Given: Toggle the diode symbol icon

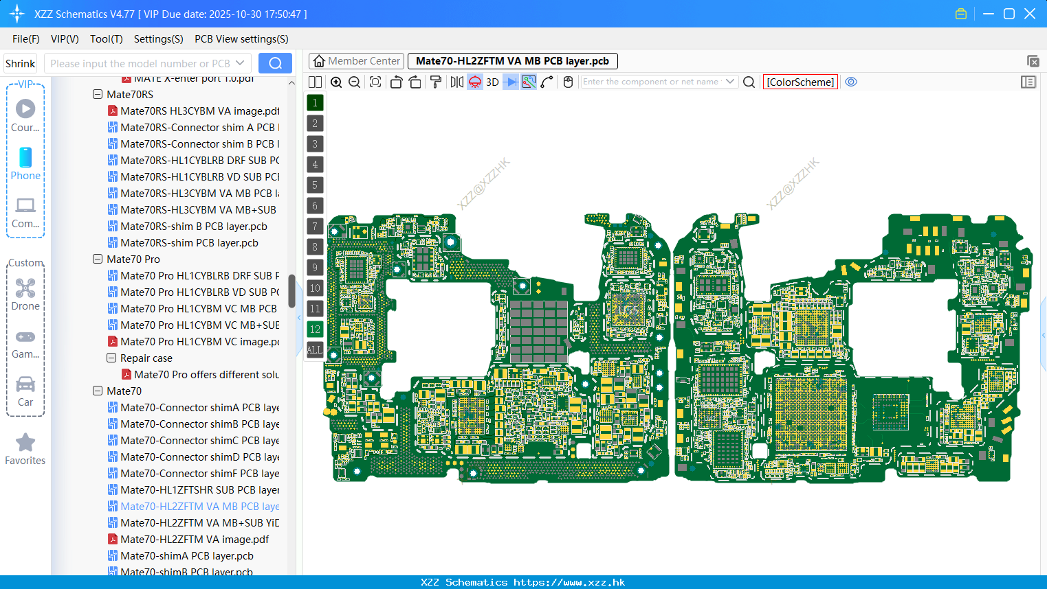Looking at the screenshot, I should click(511, 82).
